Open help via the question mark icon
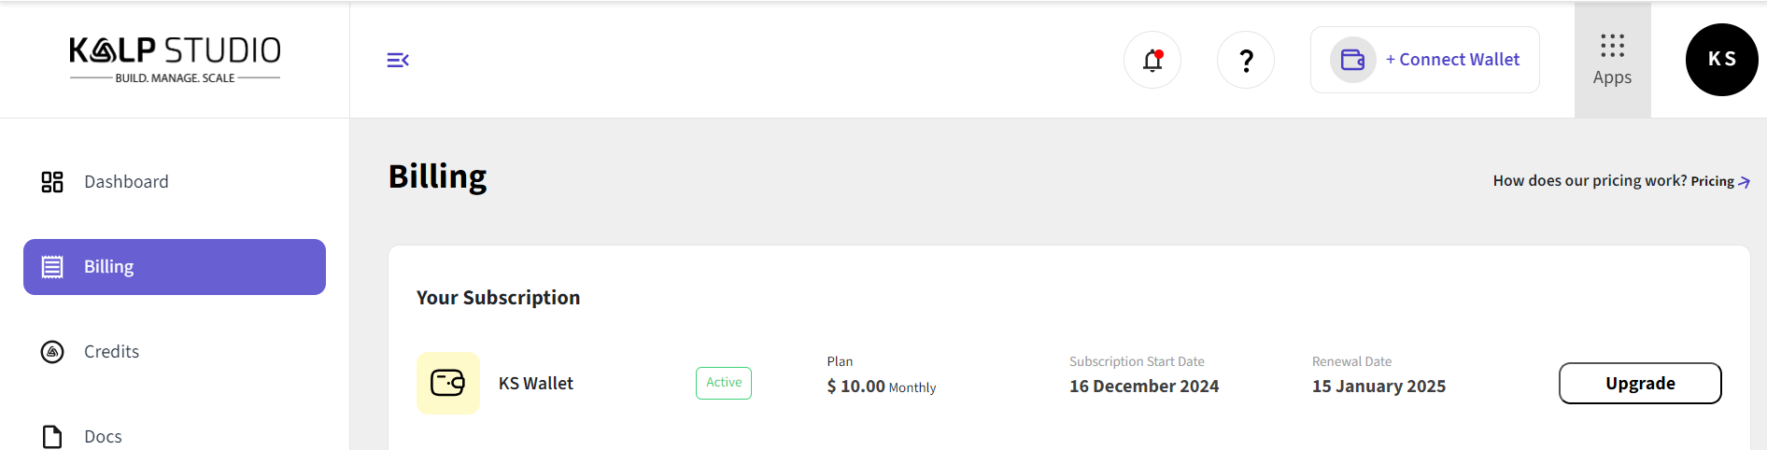This screenshot has width=1767, height=450. coord(1246,61)
